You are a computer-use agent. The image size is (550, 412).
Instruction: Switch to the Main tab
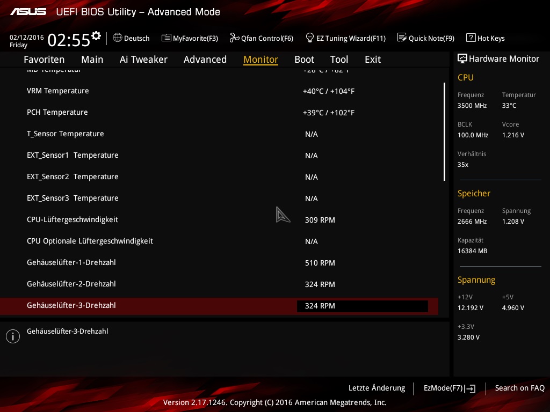pos(92,60)
